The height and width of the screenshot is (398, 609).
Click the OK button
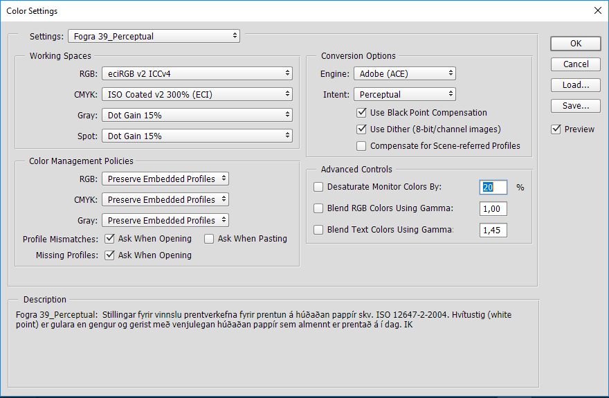tap(576, 43)
